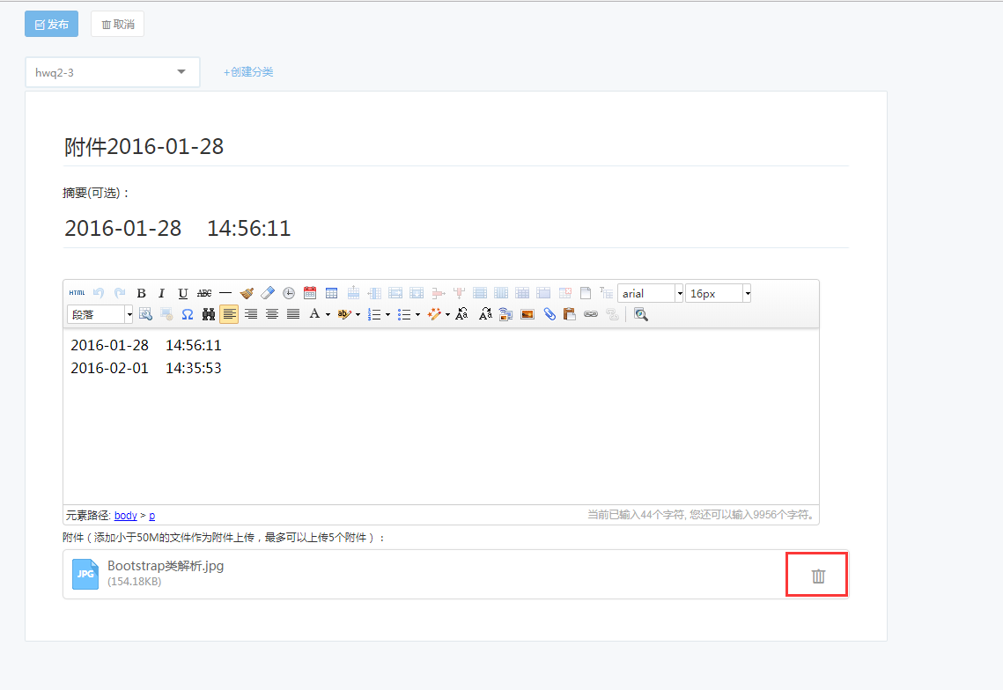Viewport: 1003px width, 690px height.
Task: Open the 段落 paragraph format dropdown
Action: tap(129, 314)
